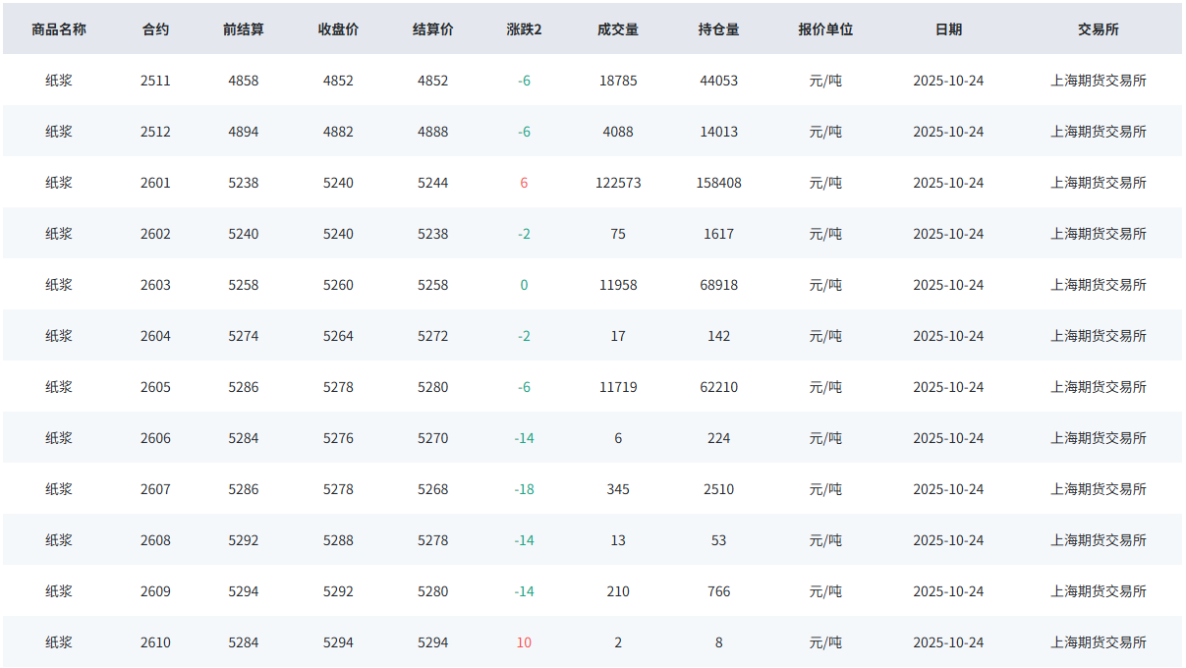
Task: Click the 成交量 column header
Action: click(x=618, y=29)
